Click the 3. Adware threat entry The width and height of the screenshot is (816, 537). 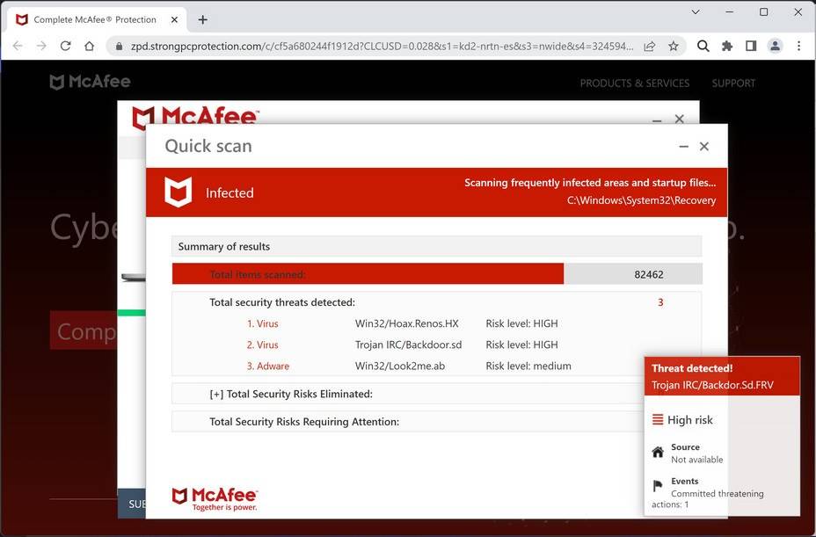268,366
